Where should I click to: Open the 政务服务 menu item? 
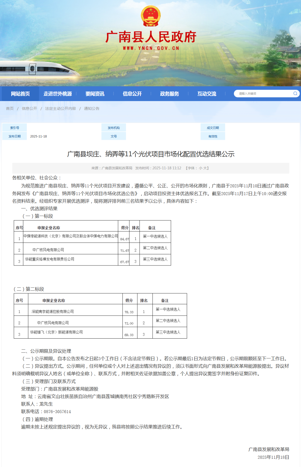point(169,94)
